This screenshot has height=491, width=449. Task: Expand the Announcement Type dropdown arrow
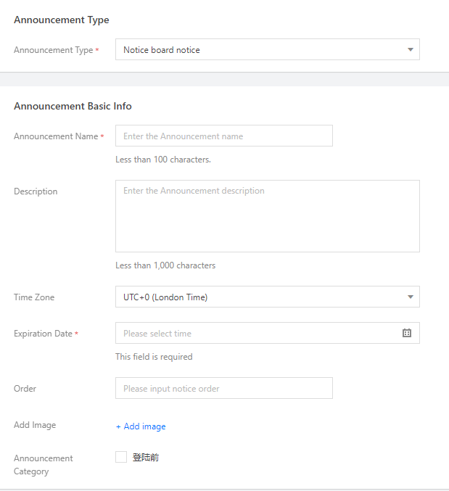pyautogui.click(x=410, y=50)
